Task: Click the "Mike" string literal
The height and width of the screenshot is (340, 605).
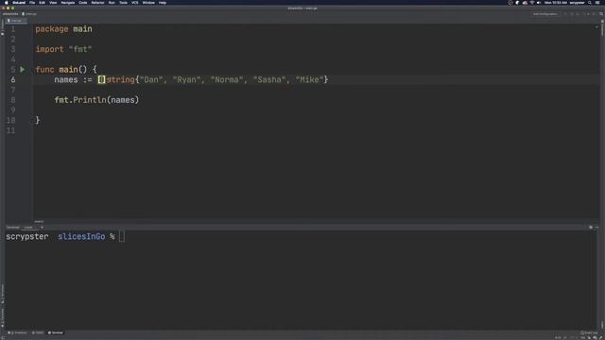Action: pyautogui.click(x=309, y=79)
